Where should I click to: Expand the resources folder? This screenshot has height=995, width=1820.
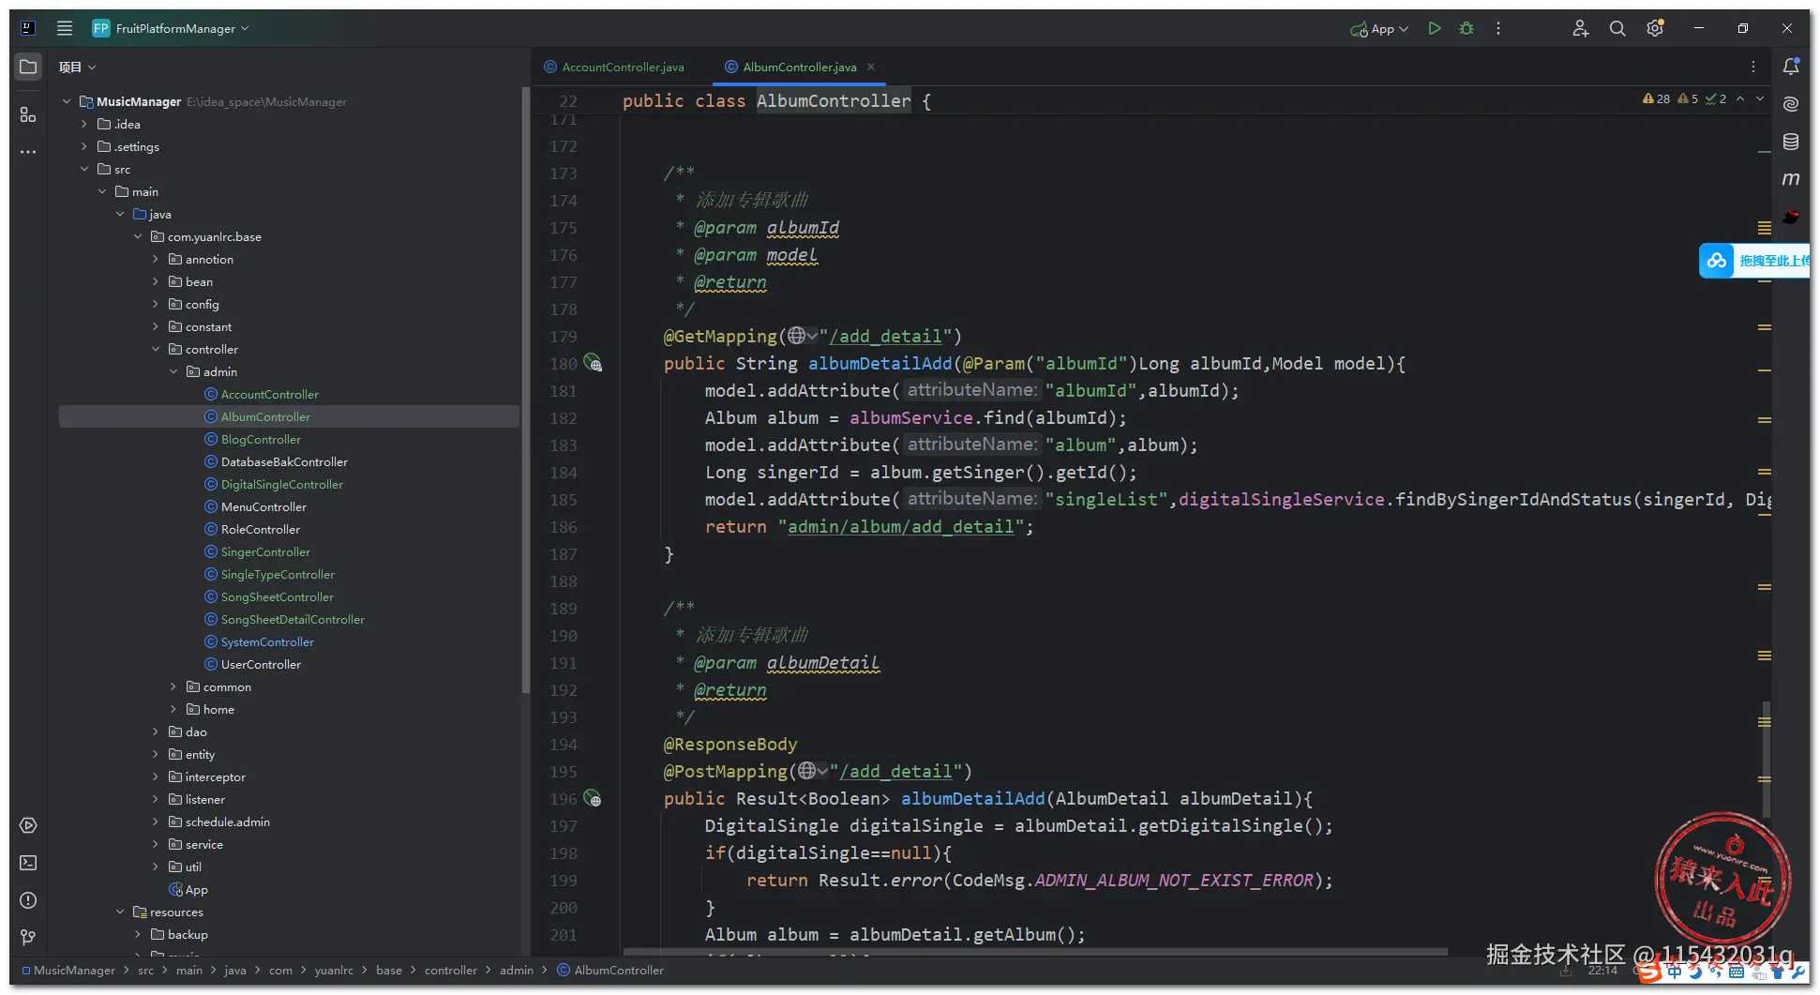120,912
